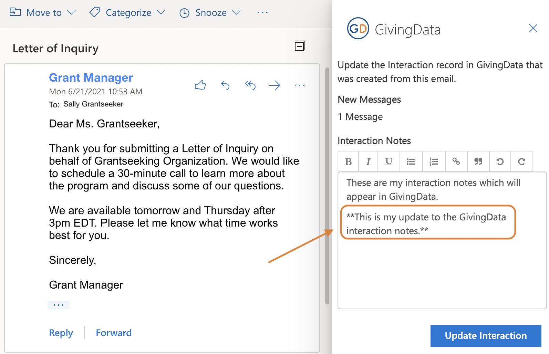Viewport: 549px width, 354px height.
Task: Undo the last notes edit
Action: click(x=500, y=161)
